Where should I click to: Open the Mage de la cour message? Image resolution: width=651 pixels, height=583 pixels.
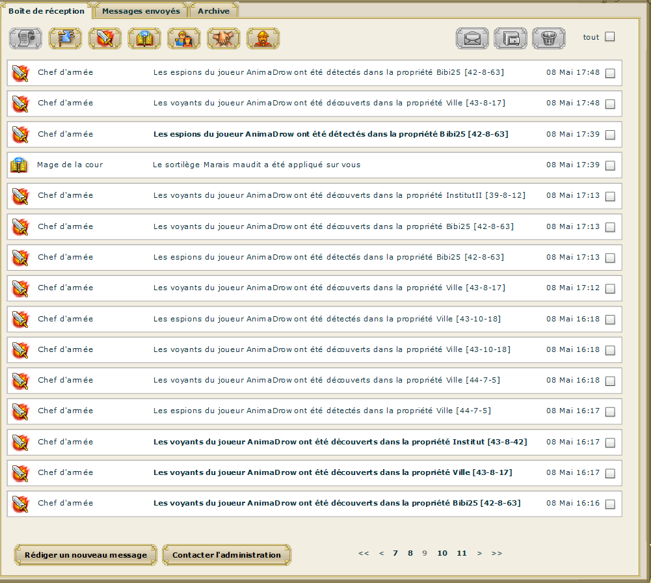tap(256, 165)
